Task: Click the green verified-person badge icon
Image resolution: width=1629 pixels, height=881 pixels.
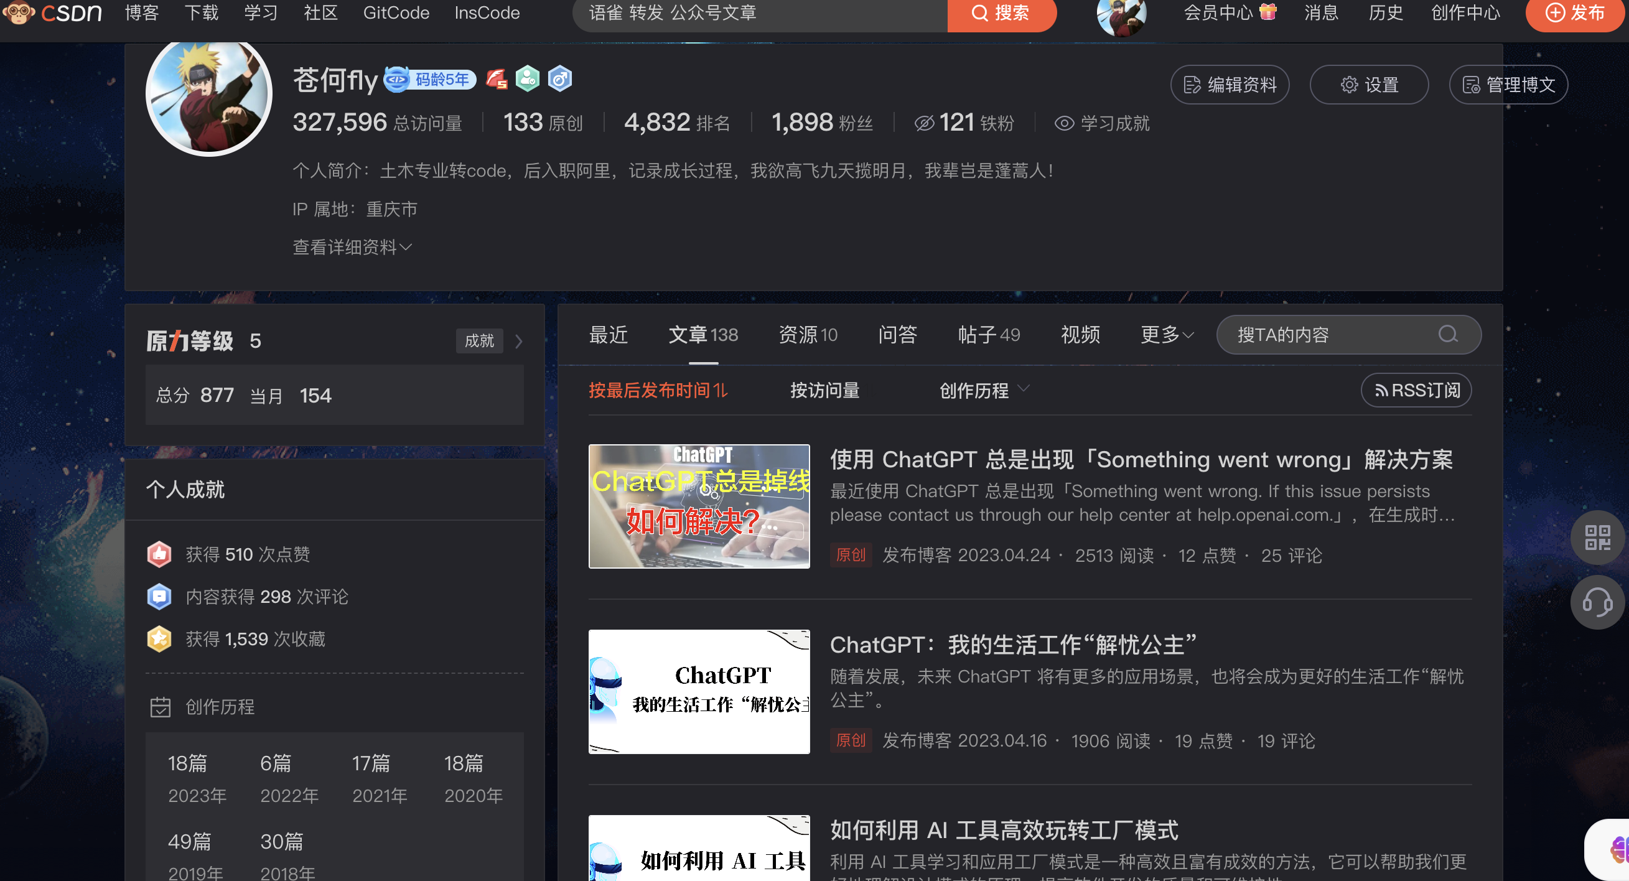Action: pos(528,79)
